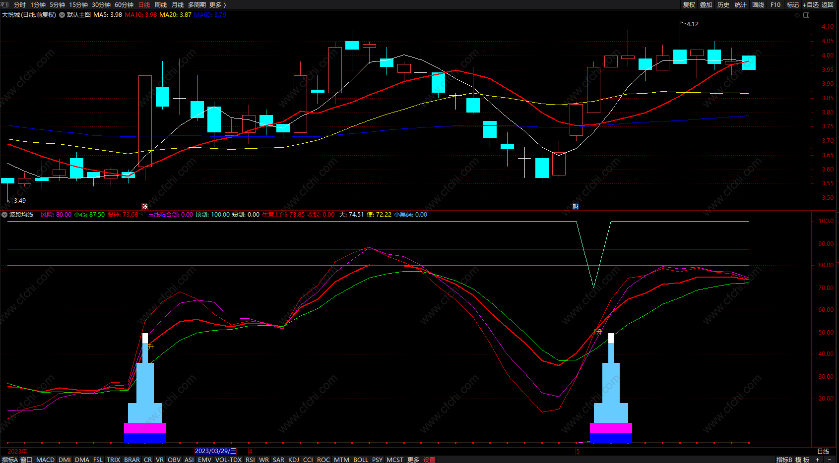Switch sub-chart to SAR indicator
Viewport: 839px width, 463px height.
point(279,460)
